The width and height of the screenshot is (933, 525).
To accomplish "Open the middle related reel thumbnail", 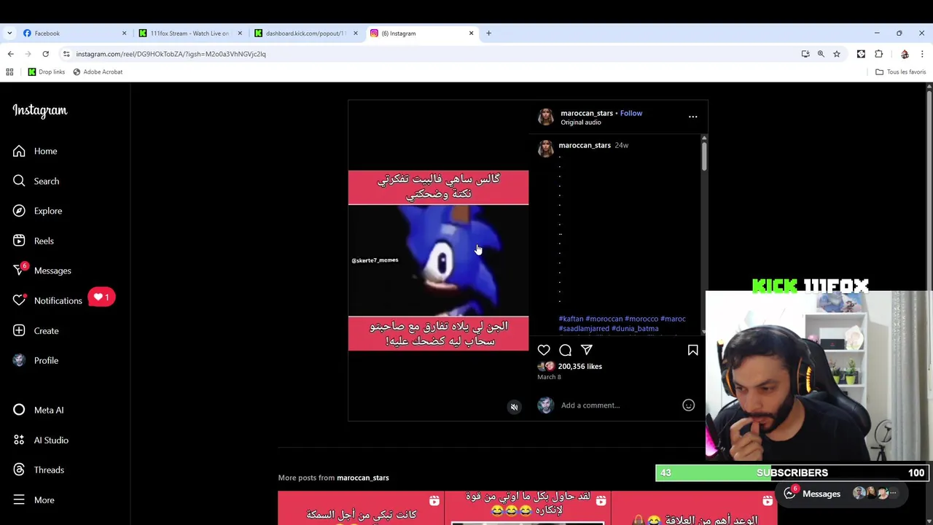I will click(527, 508).
